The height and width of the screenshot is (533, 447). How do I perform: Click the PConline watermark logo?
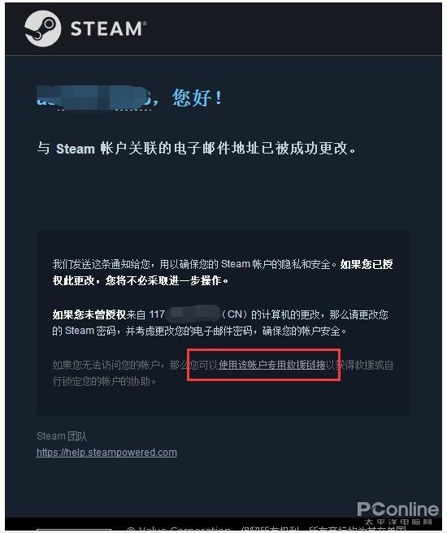[397, 509]
